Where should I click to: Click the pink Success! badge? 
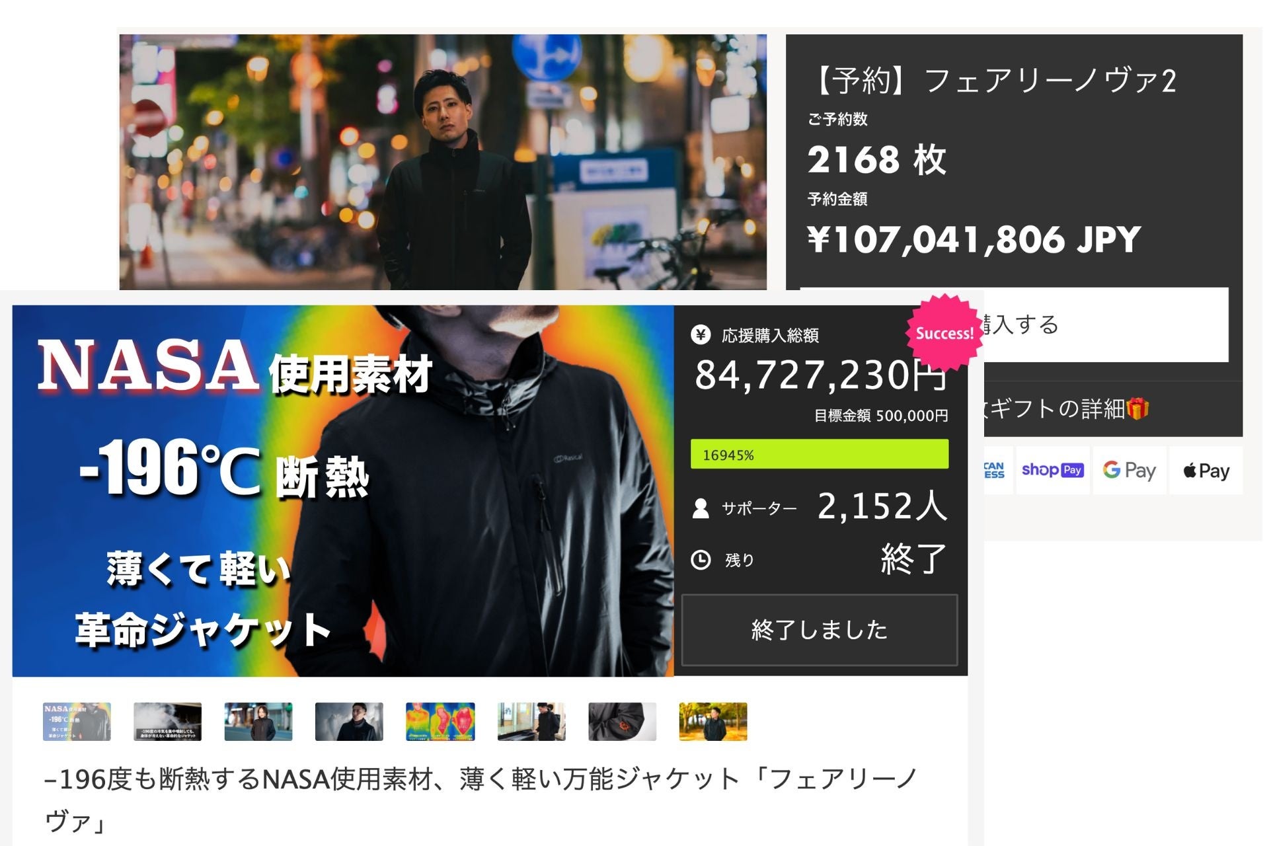click(944, 332)
